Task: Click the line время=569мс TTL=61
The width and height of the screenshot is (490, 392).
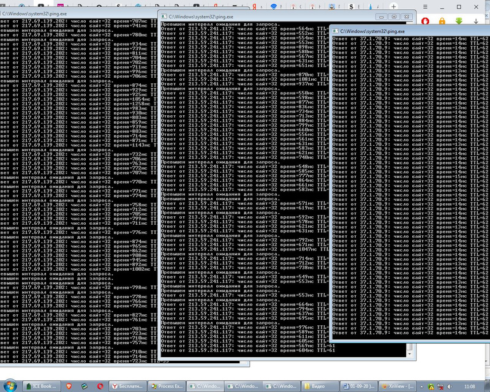Action: [x=248, y=345]
